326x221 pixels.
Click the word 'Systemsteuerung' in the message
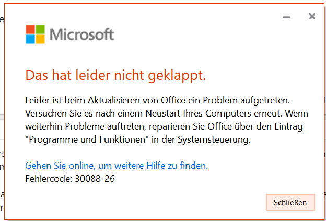point(218,139)
